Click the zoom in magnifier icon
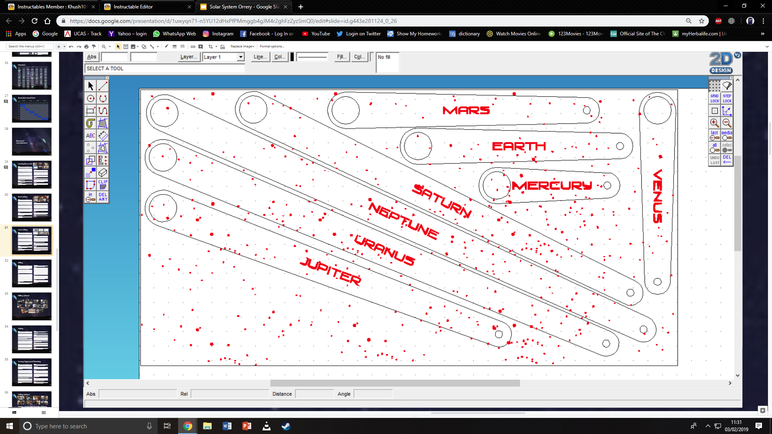The width and height of the screenshot is (772, 434). click(x=714, y=123)
